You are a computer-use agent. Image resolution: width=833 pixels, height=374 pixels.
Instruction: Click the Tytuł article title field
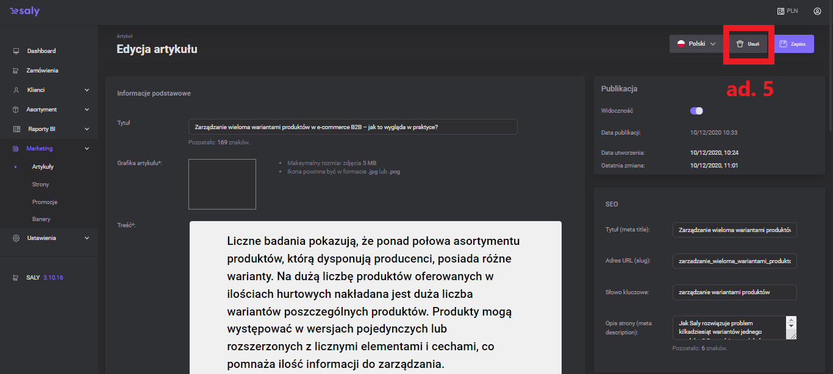(x=352, y=127)
